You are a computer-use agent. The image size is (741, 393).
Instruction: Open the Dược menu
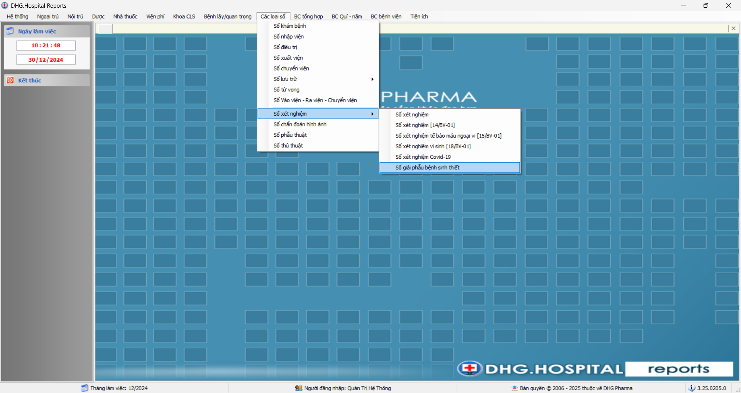tap(98, 17)
